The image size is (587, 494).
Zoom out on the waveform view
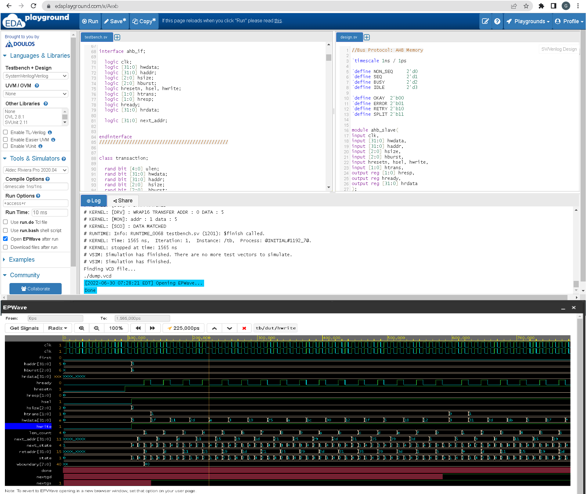click(x=96, y=328)
